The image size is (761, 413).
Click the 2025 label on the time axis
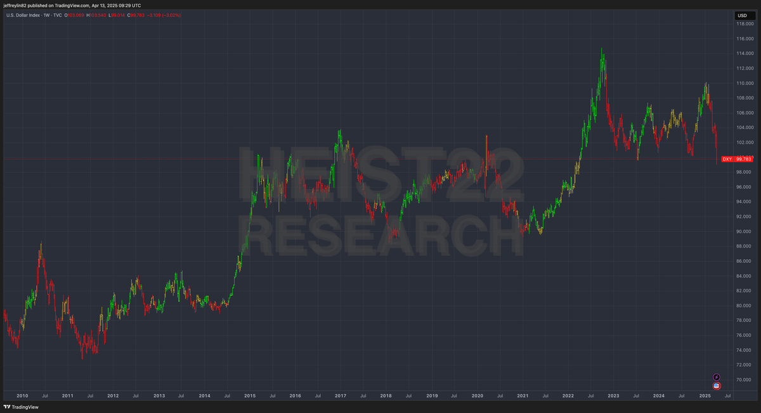(x=705, y=396)
